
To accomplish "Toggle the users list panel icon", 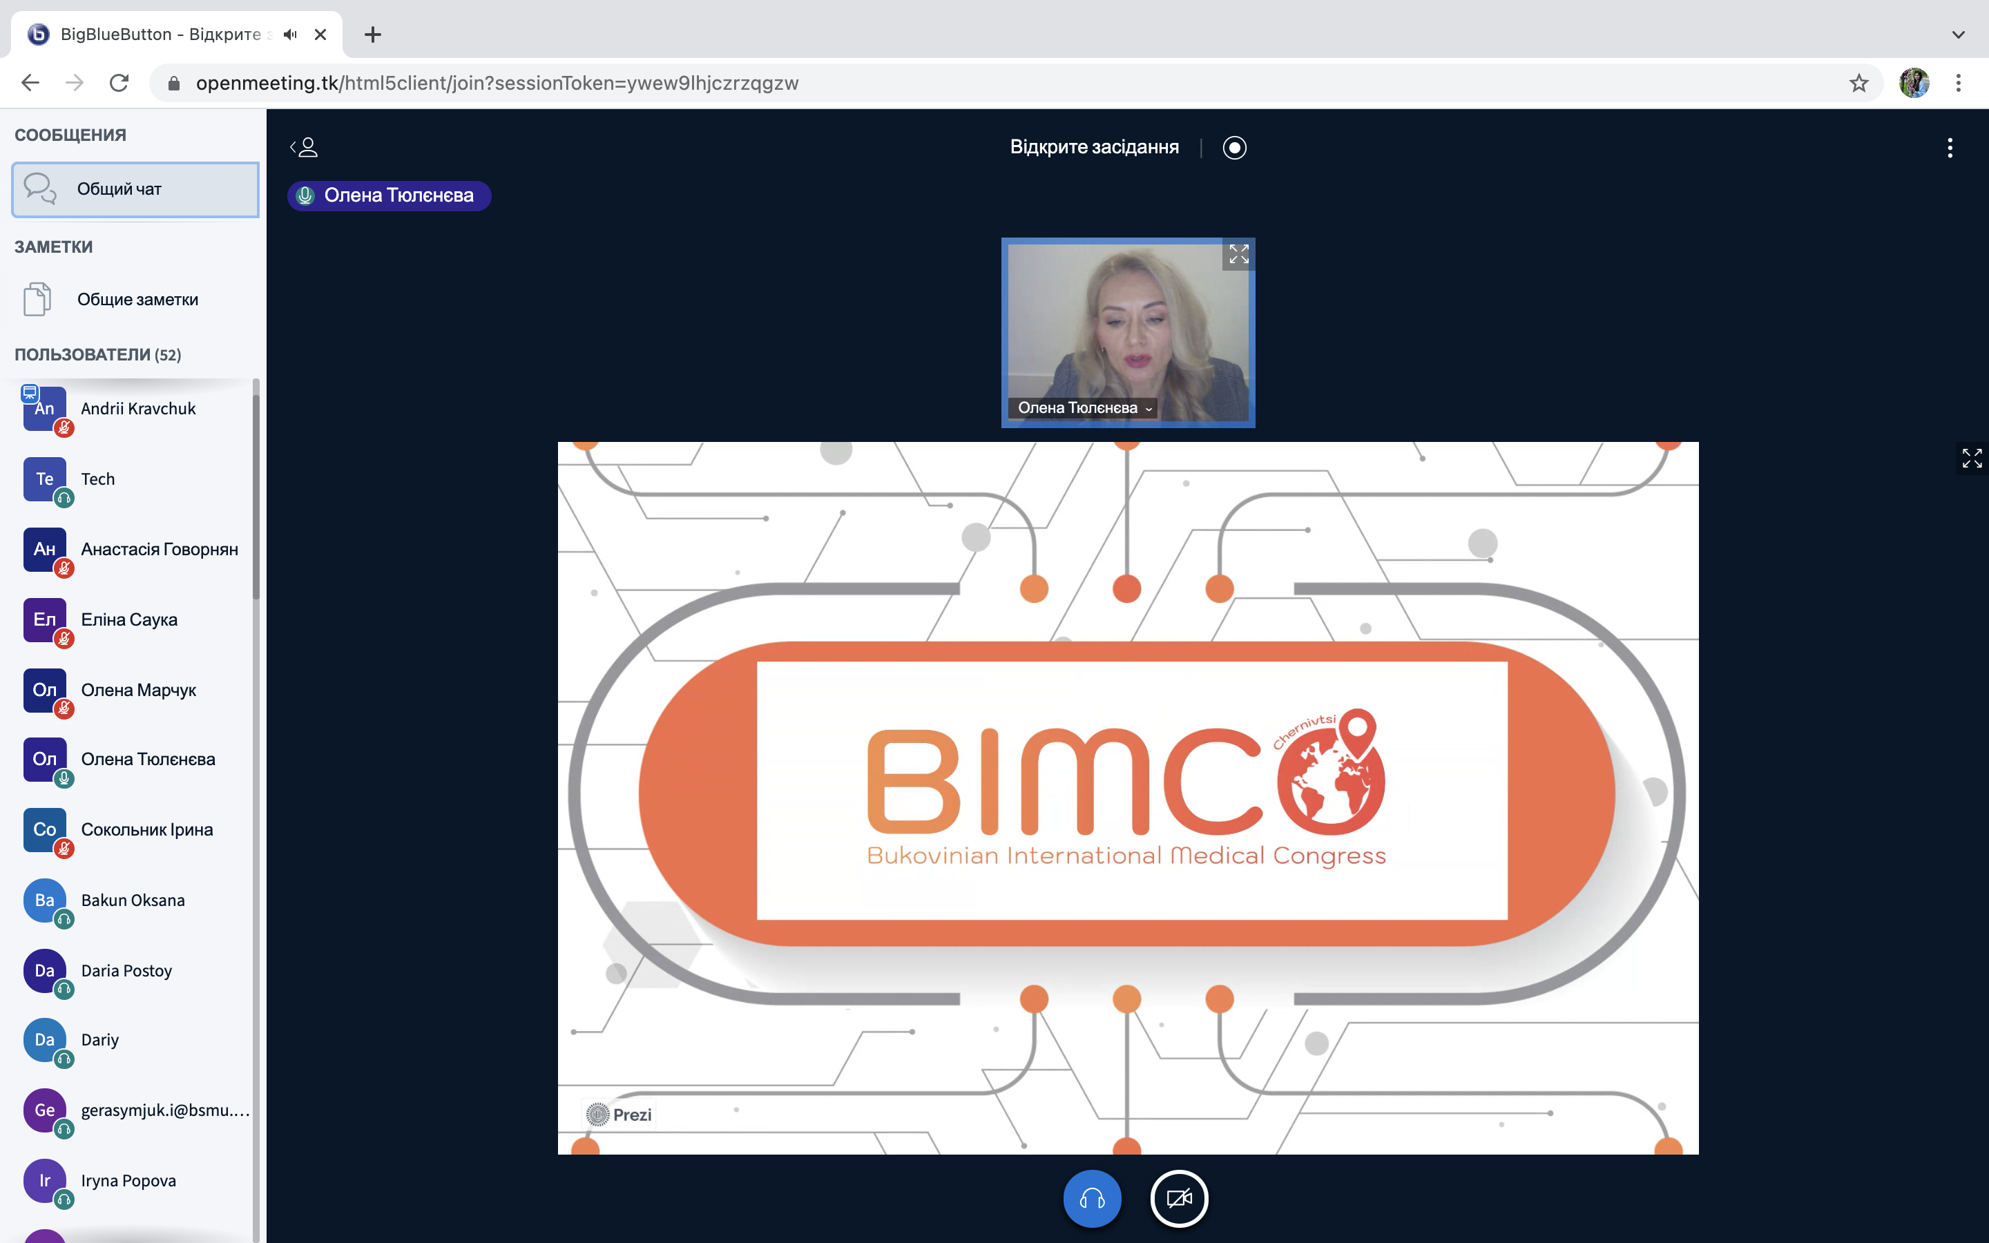I will (x=304, y=147).
